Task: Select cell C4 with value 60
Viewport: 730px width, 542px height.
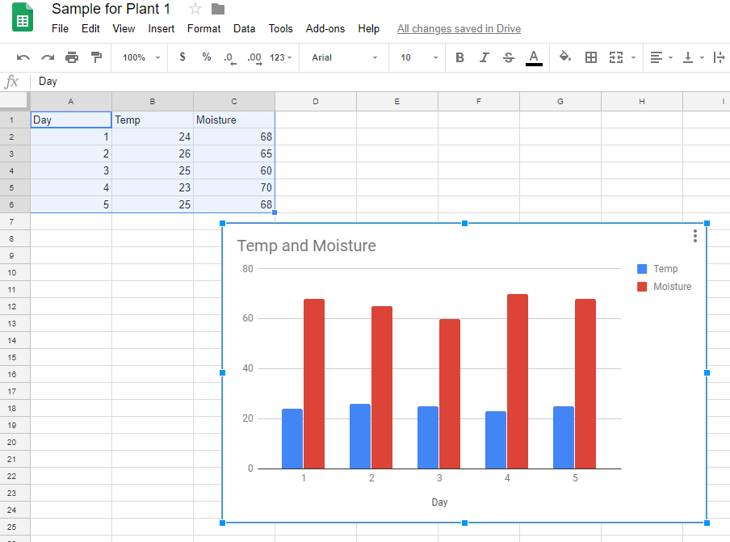Action: tap(234, 170)
